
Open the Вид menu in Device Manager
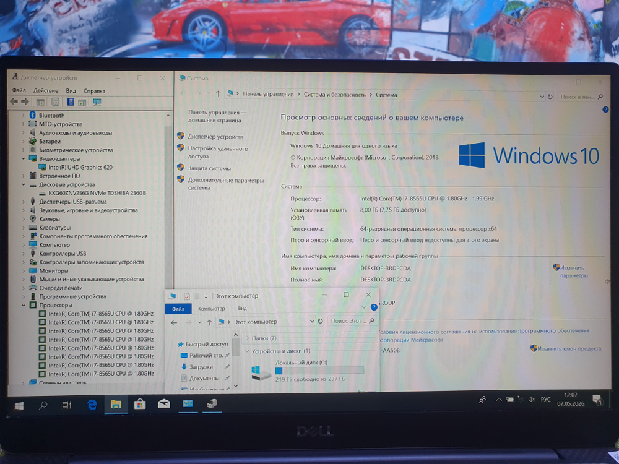(71, 91)
